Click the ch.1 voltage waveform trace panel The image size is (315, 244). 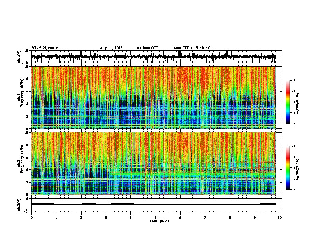(156, 57)
